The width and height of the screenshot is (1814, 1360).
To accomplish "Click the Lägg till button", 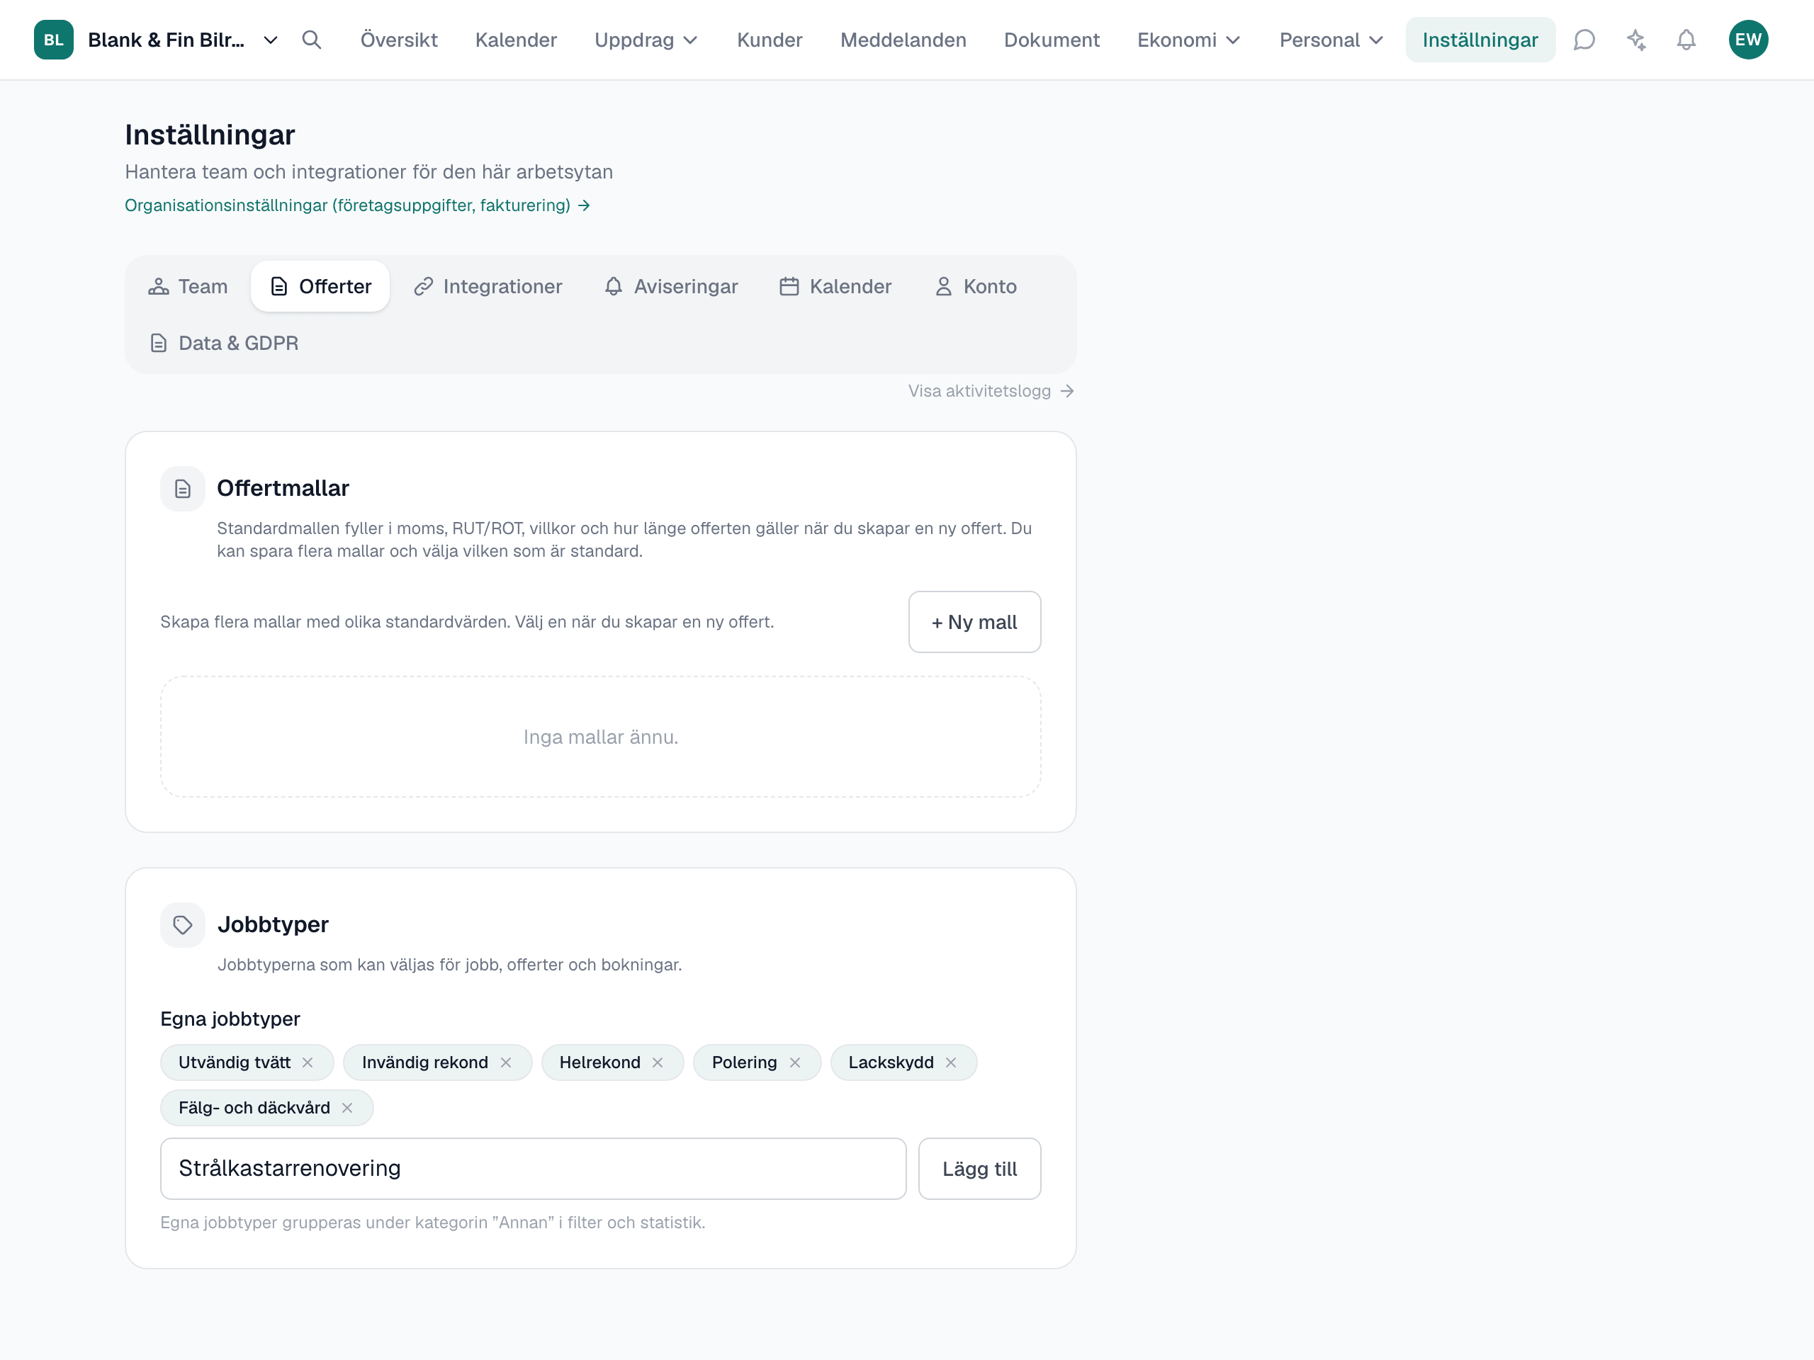I will click(x=979, y=1169).
